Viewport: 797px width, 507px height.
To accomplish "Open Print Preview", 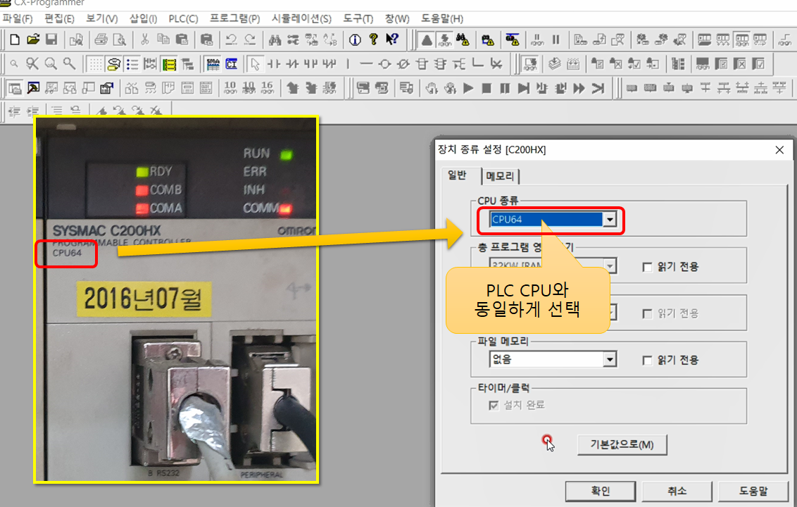I will pos(118,39).
